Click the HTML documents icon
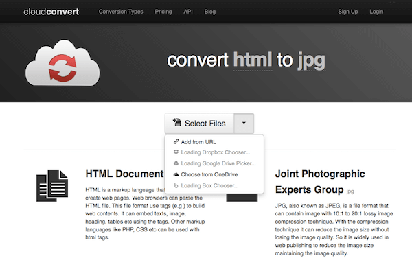Screen dimensions: 412x269 [x=52, y=186]
